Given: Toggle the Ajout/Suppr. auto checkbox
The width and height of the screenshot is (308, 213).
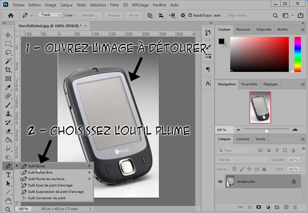Looking at the screenshot, I should [x=190, y=15].
